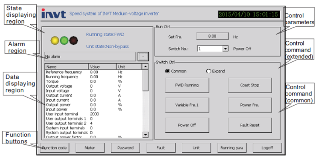Select the Output current row
This screenshot has width=319, height=161.
pos(94,95)
